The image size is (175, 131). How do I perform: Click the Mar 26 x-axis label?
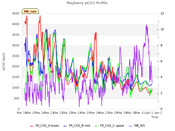coord(95,113)
